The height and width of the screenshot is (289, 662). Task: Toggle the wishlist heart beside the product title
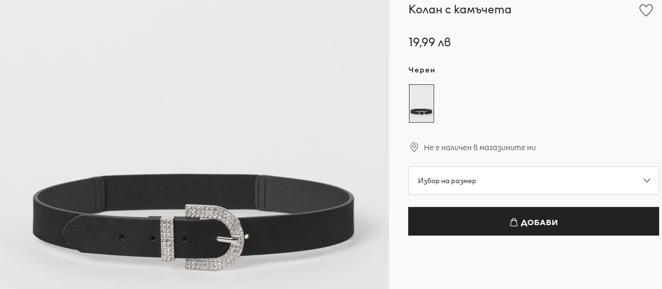pos(646,10)
